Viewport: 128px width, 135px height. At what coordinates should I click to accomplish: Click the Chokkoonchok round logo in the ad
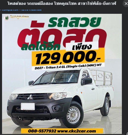[x=7, y=18]
